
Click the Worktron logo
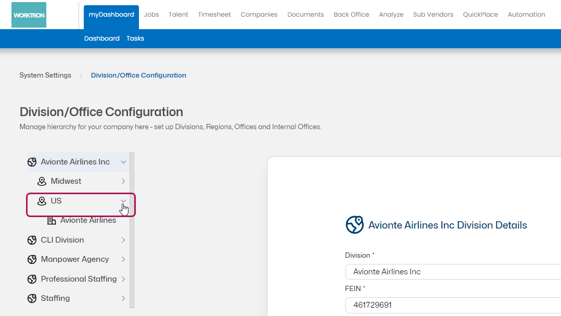(x=29, y=15)
